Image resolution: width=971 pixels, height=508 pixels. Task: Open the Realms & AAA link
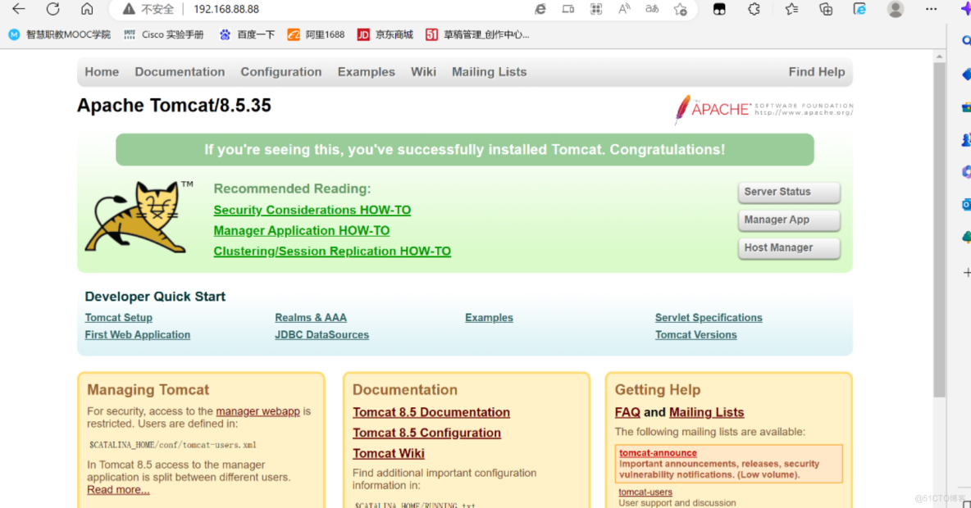(311, 317)
